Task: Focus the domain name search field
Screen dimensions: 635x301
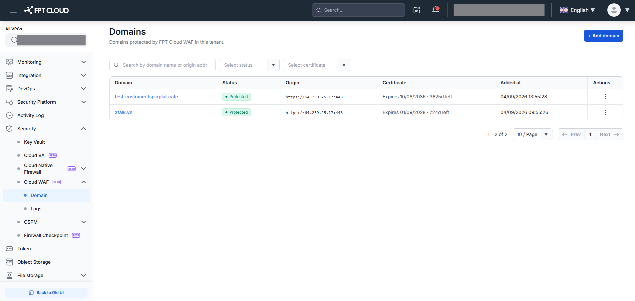Action: (x=162, y=65)
